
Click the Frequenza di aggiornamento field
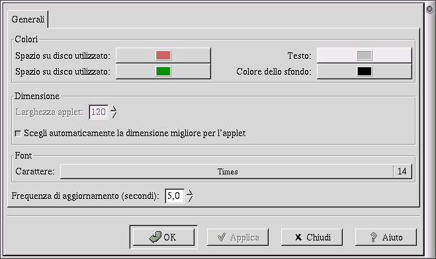pyautogui.click(x=175, y=196)
